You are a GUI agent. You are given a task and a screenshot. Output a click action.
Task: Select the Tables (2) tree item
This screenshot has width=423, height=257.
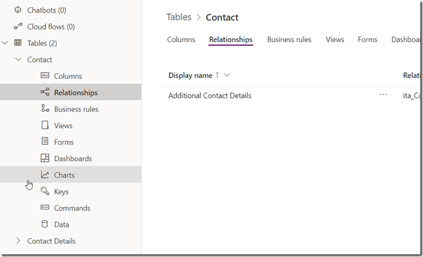pos(42,43)
